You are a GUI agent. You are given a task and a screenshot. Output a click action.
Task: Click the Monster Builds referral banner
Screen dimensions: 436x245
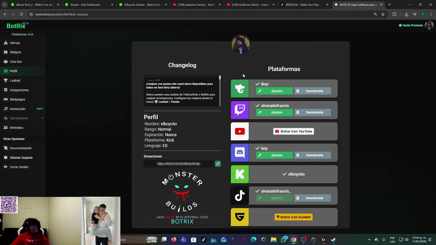click(x=182, y=197)
